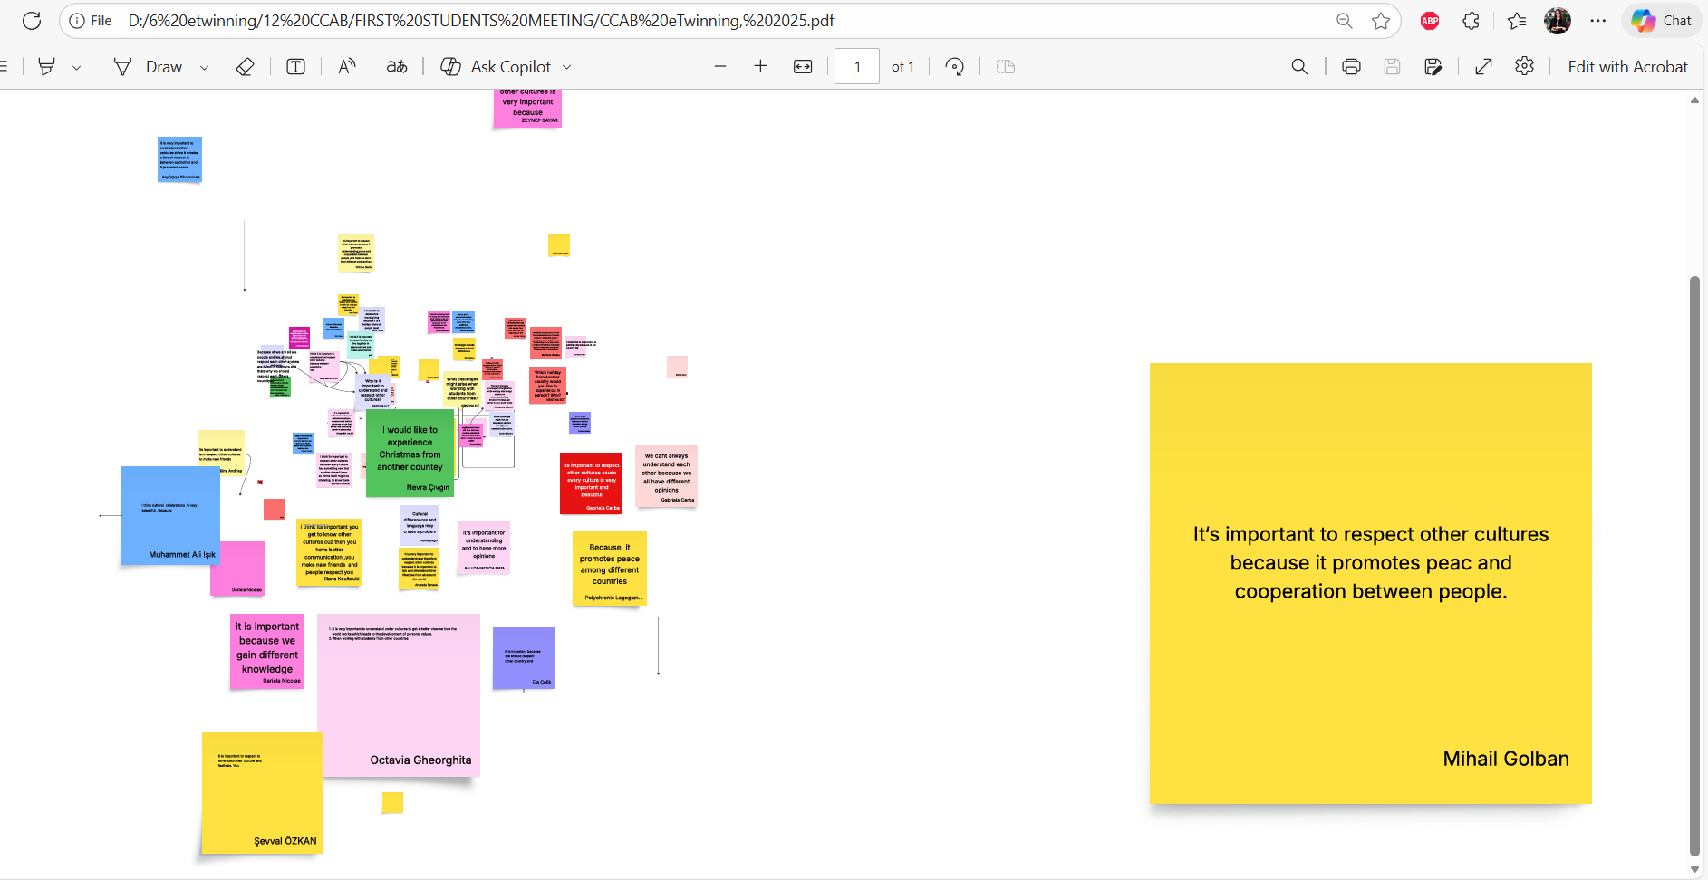Viewport: 1708px width, 880px height.
Task: Click the Print icon
Action: pyautogui.click(x=1351, y=67)
